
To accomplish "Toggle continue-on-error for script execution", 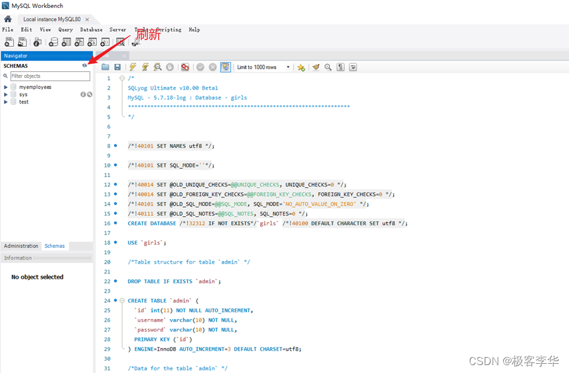I will [x=185, y=67].
